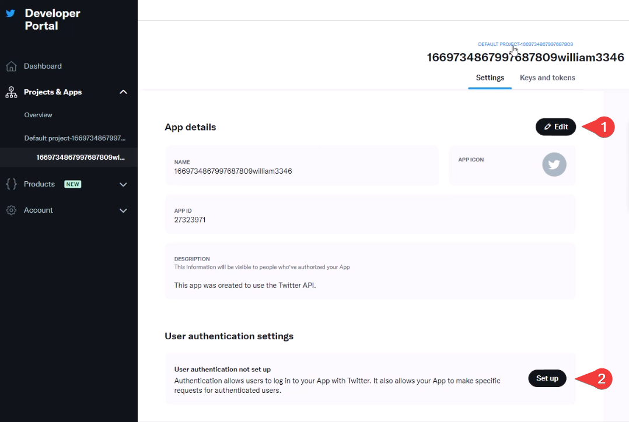
Task: Click the Developer Portal title
Action: (x=53, y=19)
